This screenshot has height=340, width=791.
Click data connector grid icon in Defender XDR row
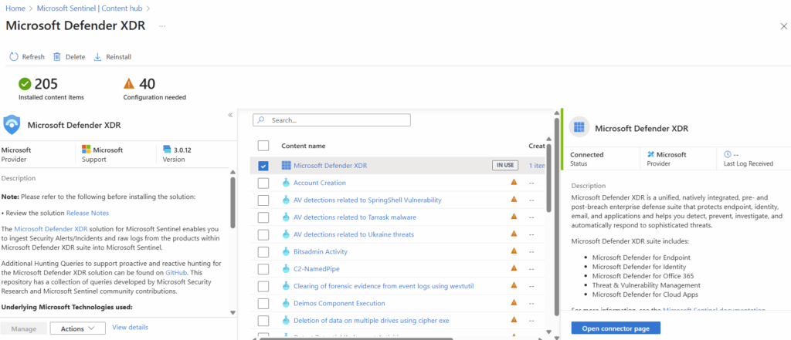tap(286, 166)
